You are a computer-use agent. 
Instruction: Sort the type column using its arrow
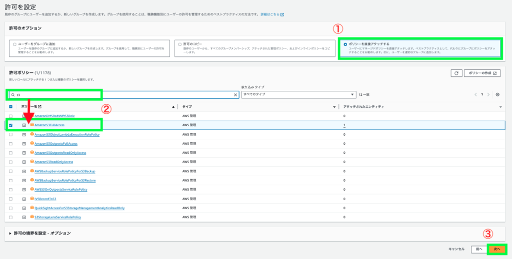[334, 107]
